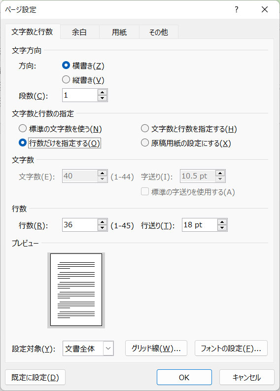Switch to 余白 tab
Image resolution: width=280 pixels, height=391 pixels.
coord(79,32)
